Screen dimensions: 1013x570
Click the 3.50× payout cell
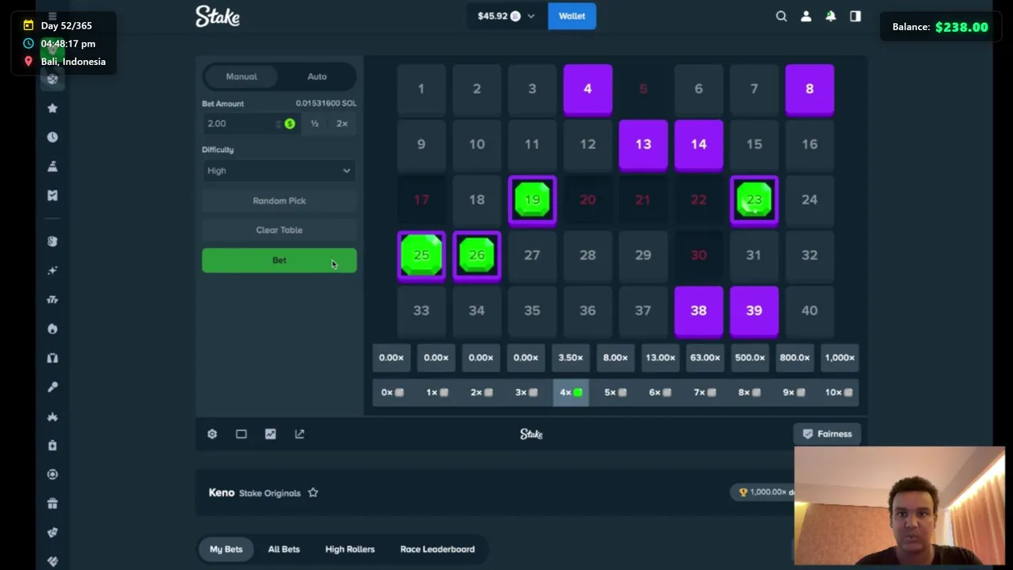pos(571,357)
